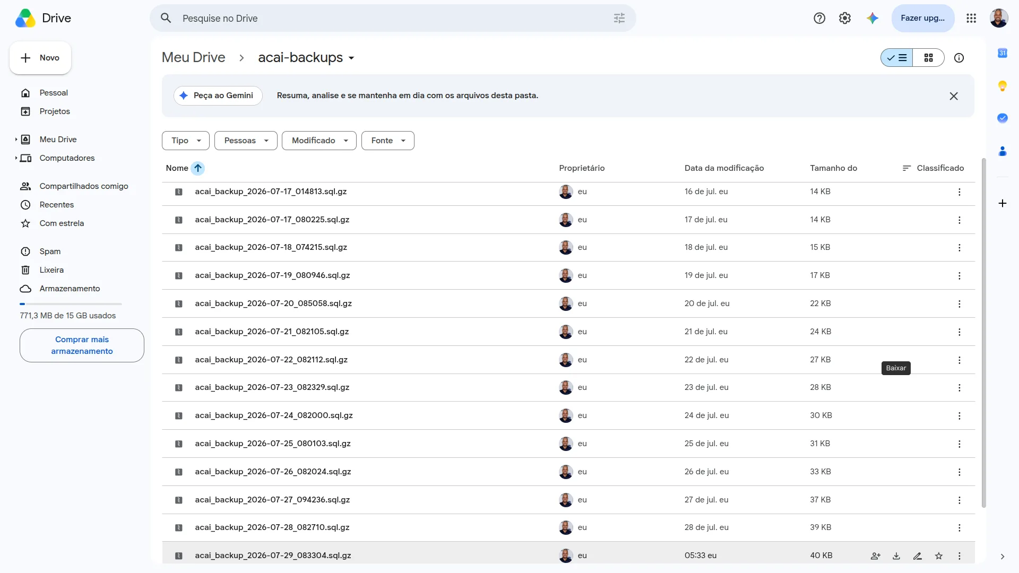This screenshot has width=1019, height=573.
Task: Click the storage usage progress bar
Action: 71,304
